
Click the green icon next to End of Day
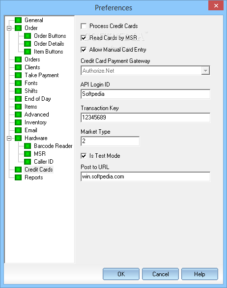pyautogui.click(x=18, y=99)
